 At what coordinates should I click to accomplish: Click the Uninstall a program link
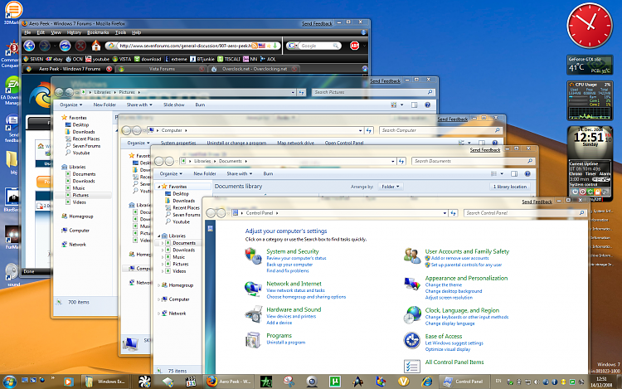click(x=285, y=343)
